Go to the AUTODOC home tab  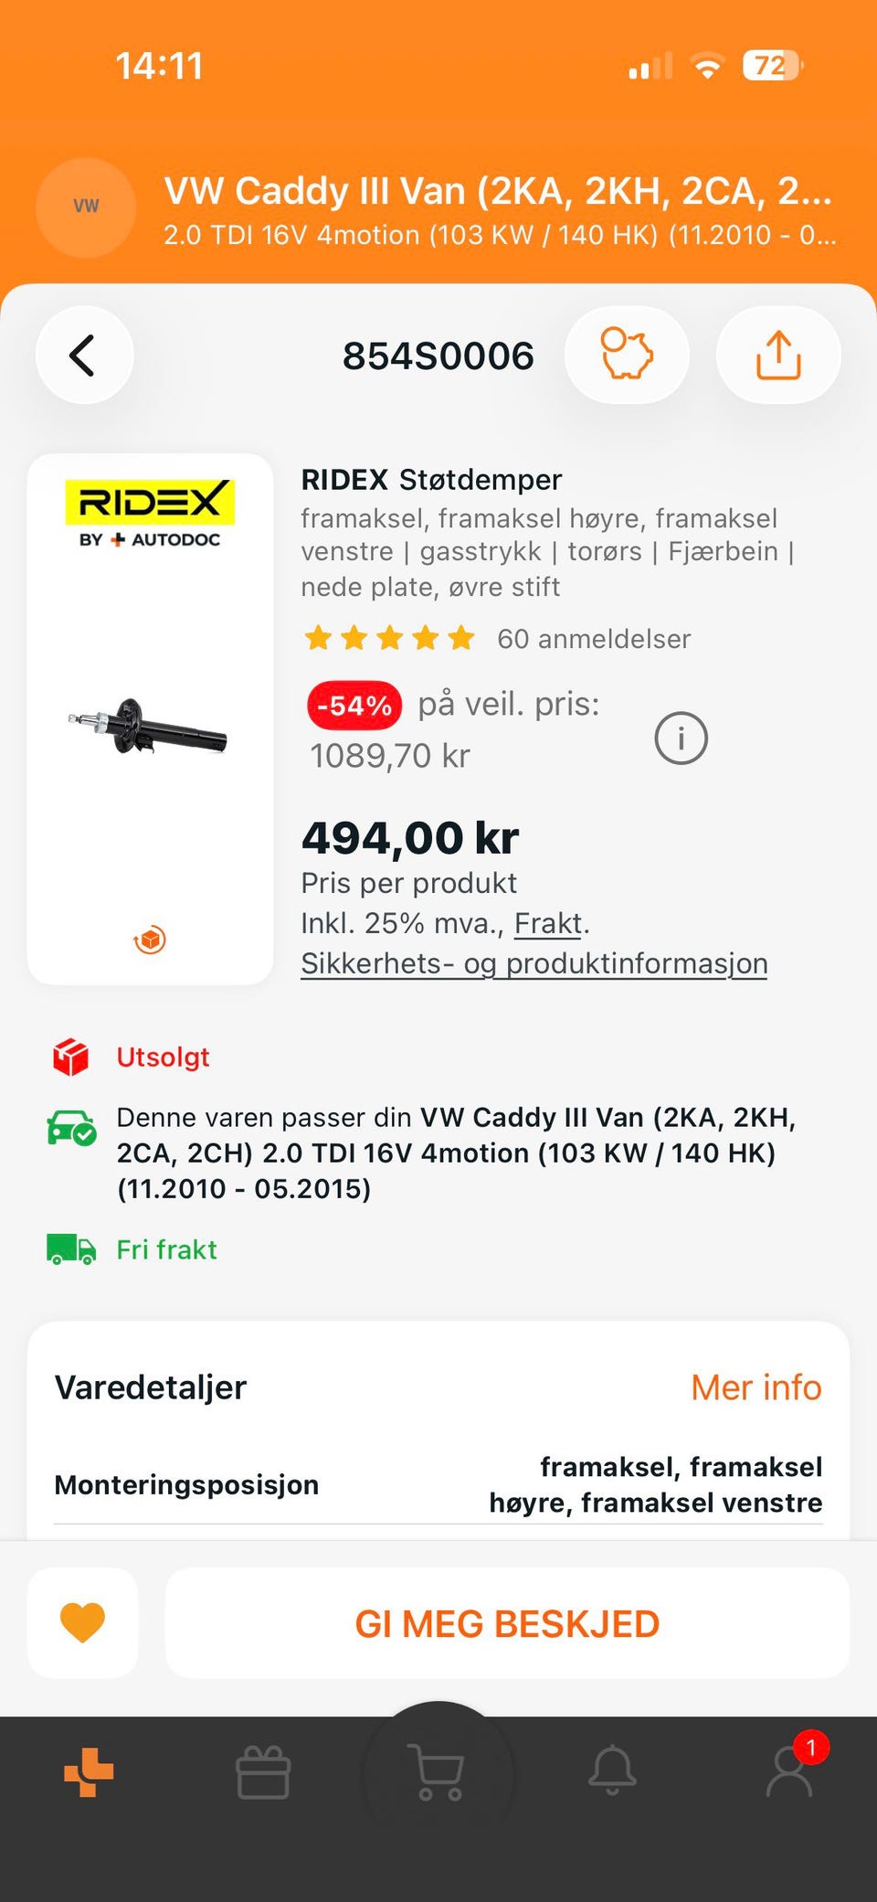tap(89, 1772)
